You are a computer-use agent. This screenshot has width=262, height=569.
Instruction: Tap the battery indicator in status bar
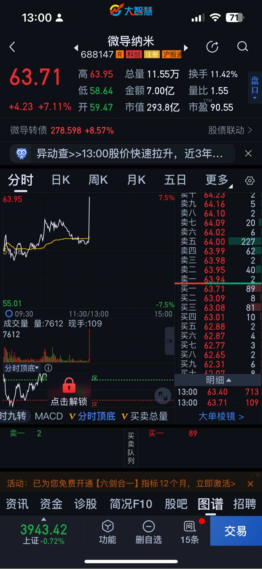tap(235, 17)
